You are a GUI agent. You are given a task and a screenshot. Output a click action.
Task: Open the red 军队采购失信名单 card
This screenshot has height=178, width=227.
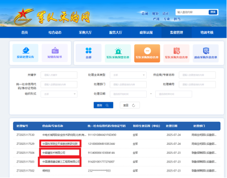coord(177,53)
